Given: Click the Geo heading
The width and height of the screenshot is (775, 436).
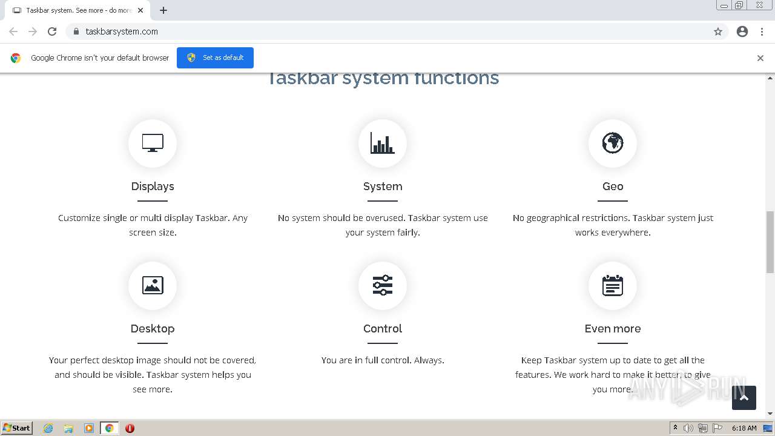Looking at the screenshot, I should [x=613, y=187].
